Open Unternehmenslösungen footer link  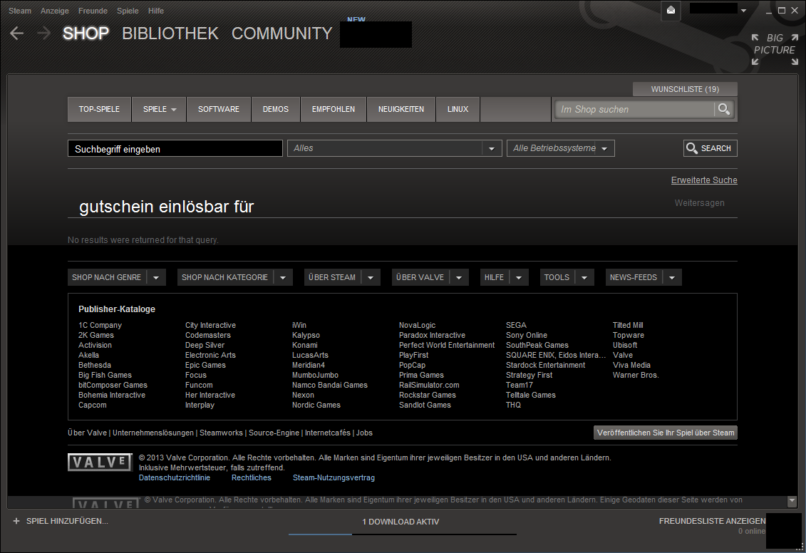coord(153,433)
